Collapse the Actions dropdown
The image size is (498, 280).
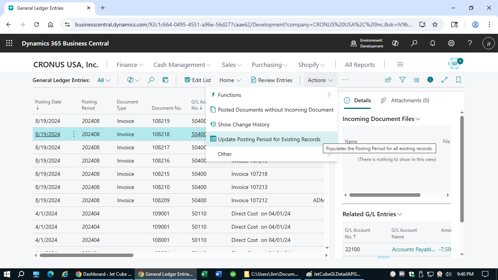[x=321, y=80]
